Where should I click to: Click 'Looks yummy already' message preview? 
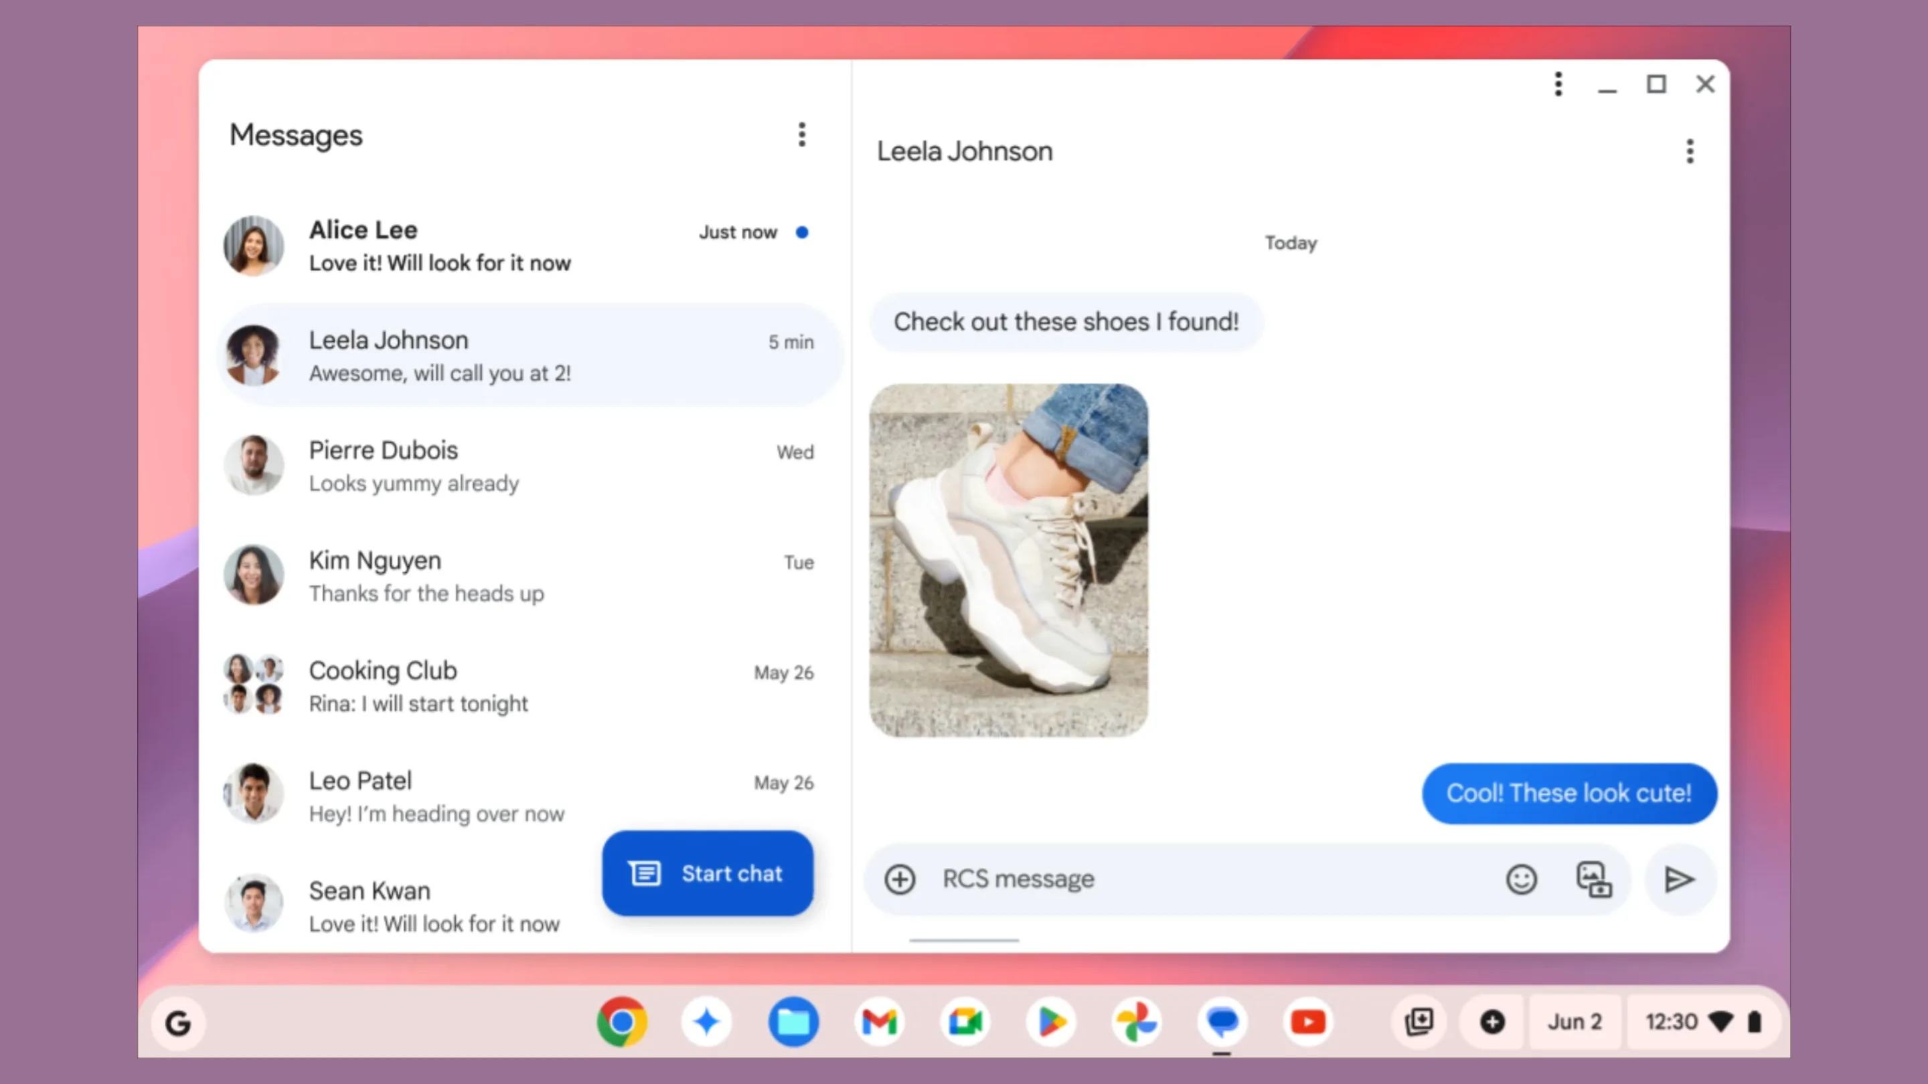[x=414, y=484]
